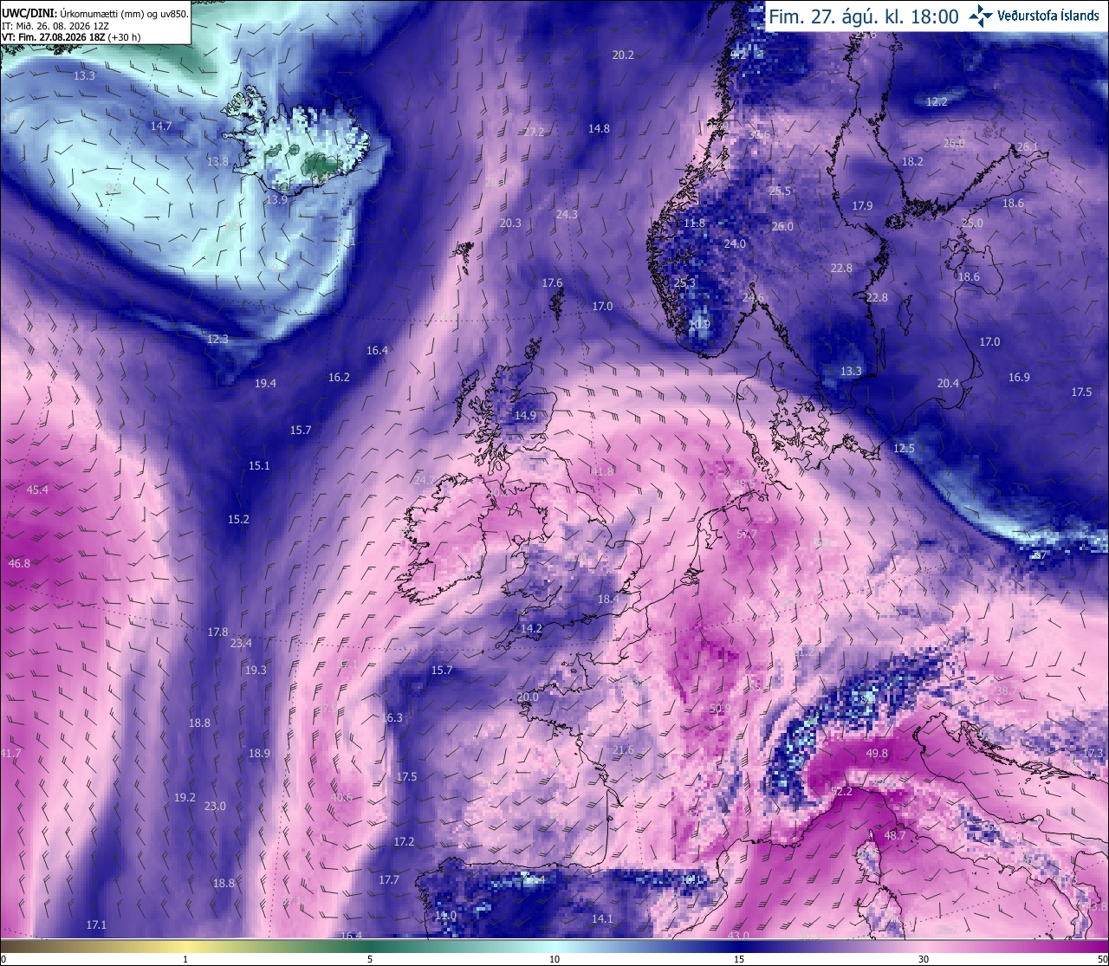The height and width of the screenshot is (966, 1109).
Task: Click the 11.8 value over Norway
Action: pyautogui.click(x=694, y=223)
